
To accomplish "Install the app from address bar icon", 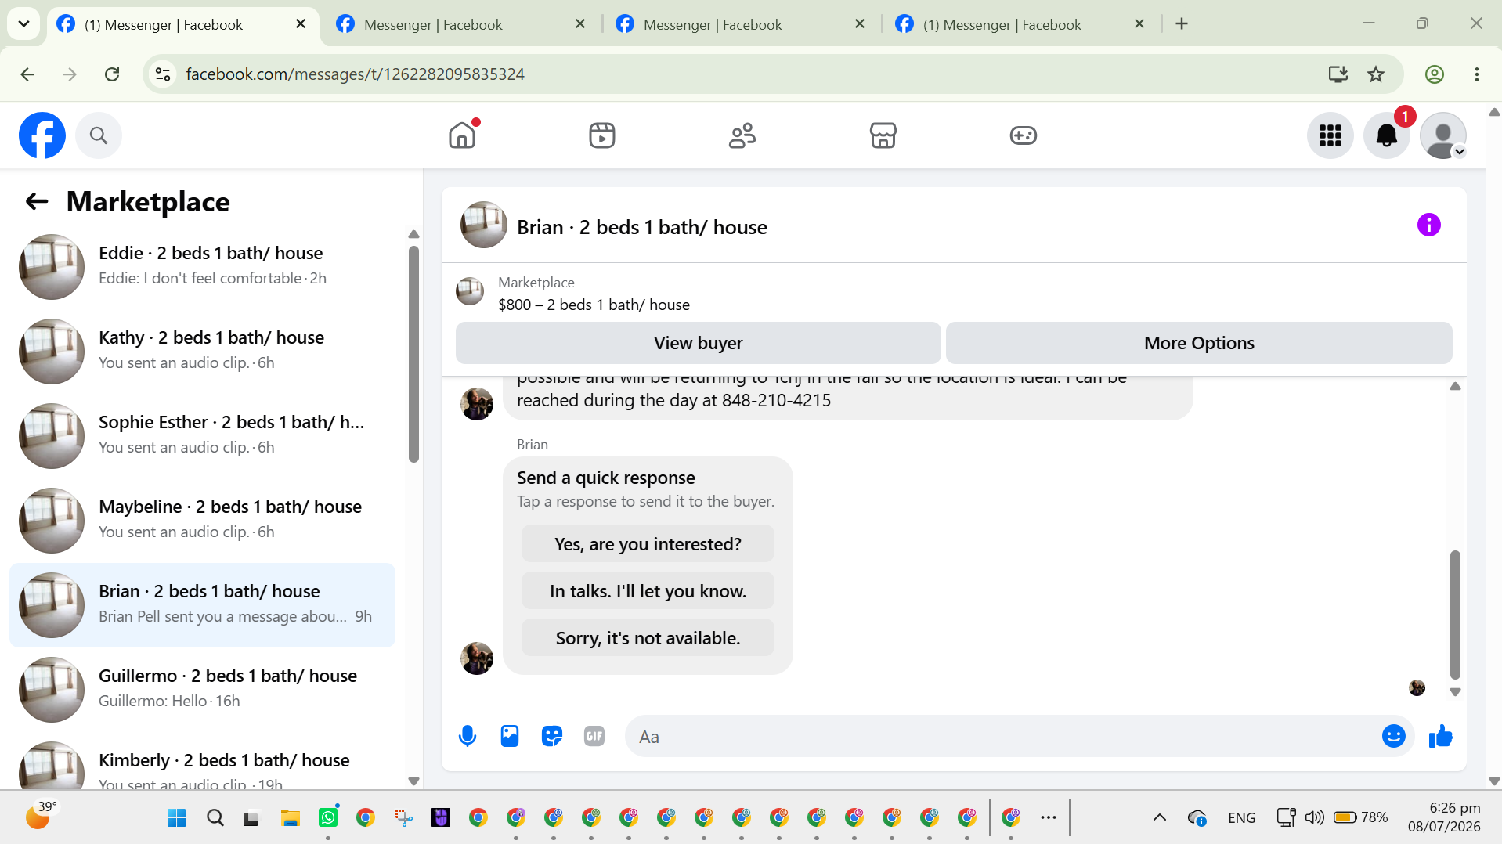I will [1338, 74].
